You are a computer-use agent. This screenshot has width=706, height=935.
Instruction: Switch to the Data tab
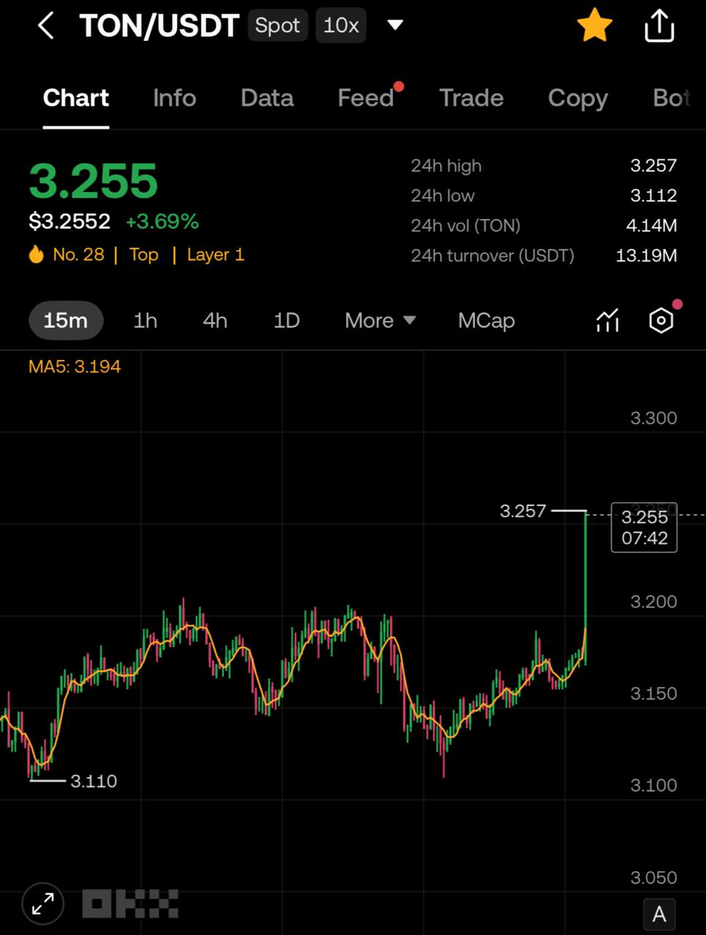click(x=267, y=98)
